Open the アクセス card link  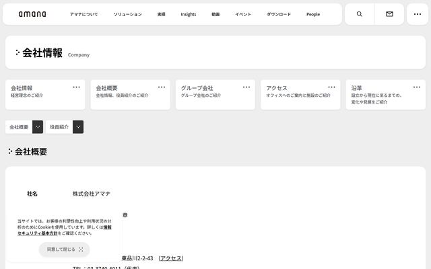click(x=300, y=95)
